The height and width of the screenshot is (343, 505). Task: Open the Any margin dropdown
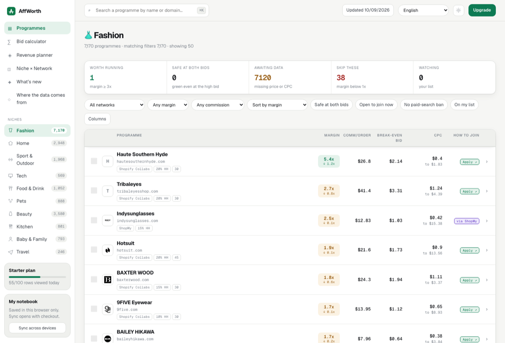coord(168,105)
